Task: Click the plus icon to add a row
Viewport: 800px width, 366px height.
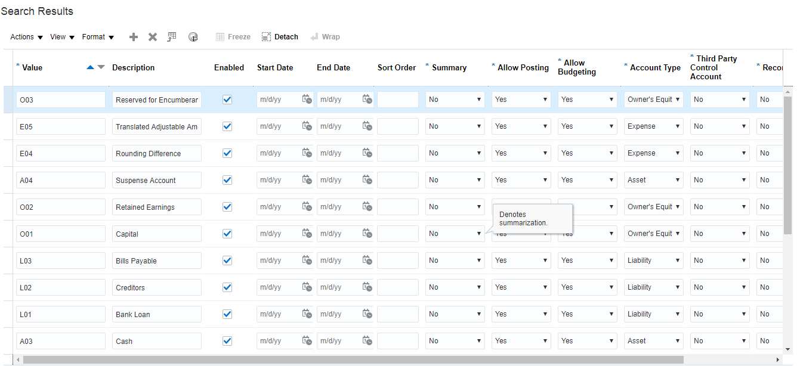Action: [x=134, y=37]
